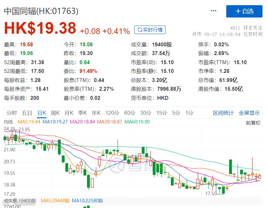Screen dimensions: 268x208
Task: Click the 成交量 value 19400股
Action: coord(162,44)
